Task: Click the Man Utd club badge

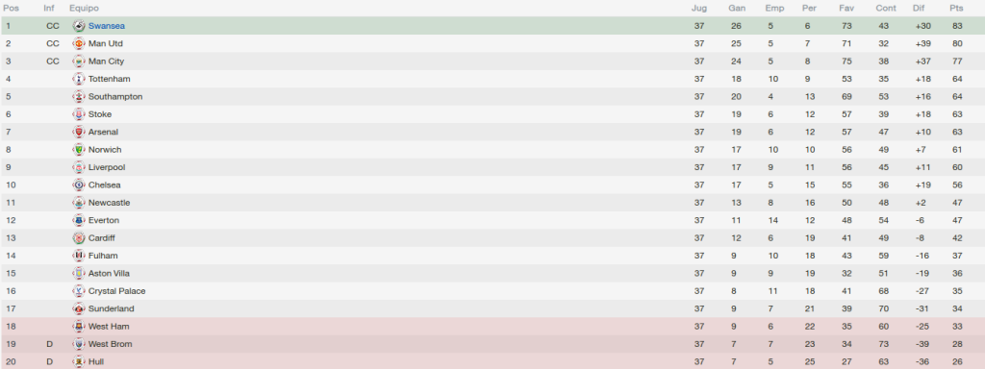Action: pyautogui.click(x=79, y=43)
